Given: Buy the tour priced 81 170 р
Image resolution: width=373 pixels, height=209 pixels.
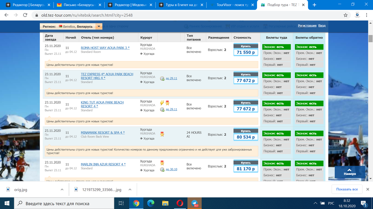Looking at the screenshot, I should coord(246,166).
